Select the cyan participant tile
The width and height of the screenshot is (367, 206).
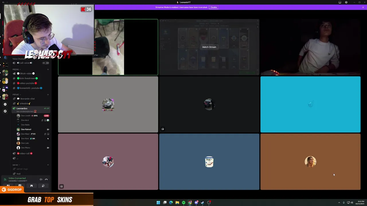tap(310, 104)
